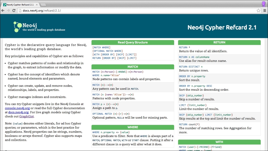
Task: Click the Read Query Structure header
Action: click(133, 42)
